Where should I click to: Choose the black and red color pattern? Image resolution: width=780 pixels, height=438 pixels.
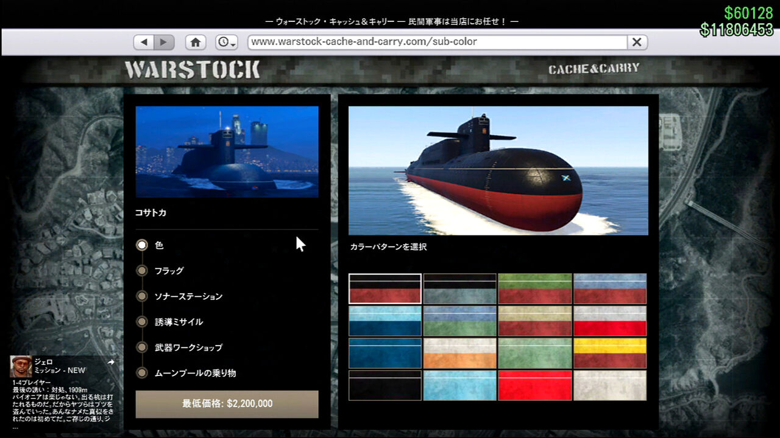385,288
